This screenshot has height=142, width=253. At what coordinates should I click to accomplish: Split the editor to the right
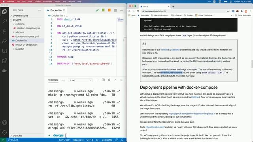[115, 10]
